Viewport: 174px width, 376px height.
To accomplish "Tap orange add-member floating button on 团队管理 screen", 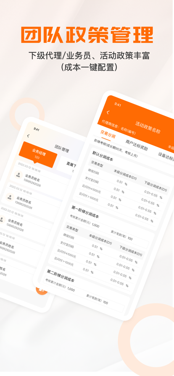I will pyautogui.click(x=41, y=290).
